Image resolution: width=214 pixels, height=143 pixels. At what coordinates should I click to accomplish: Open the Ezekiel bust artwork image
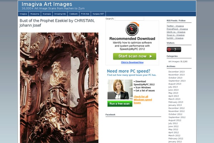tap(59, 88)
